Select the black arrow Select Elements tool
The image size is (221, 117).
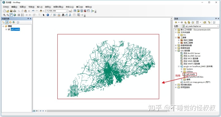(44, 15)
